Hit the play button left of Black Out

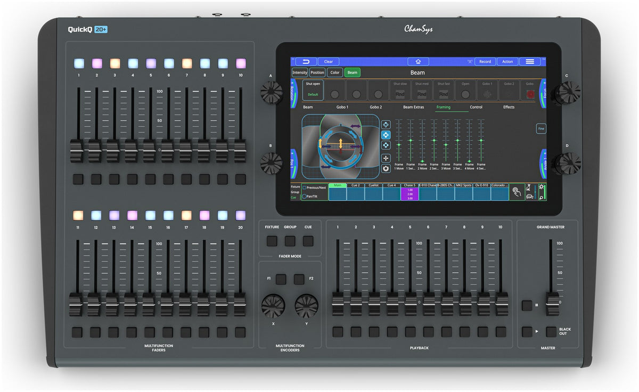[527, 332]
